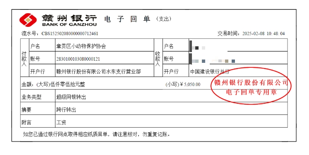309x155 pixels.
Task: Click the payer 账号 label cell
Action: click(x=42, y=58)
